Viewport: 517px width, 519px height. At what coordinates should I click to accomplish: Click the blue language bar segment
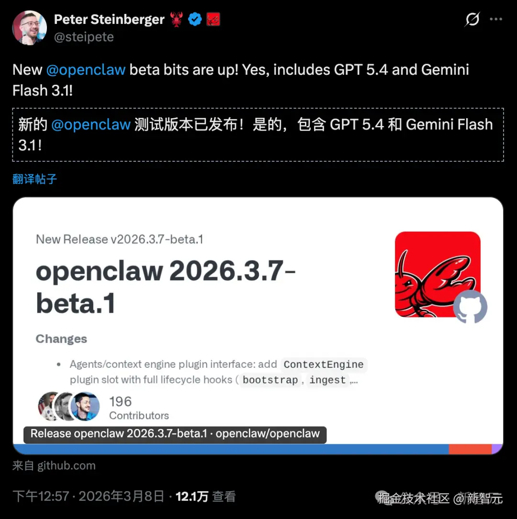coord(231,449)
